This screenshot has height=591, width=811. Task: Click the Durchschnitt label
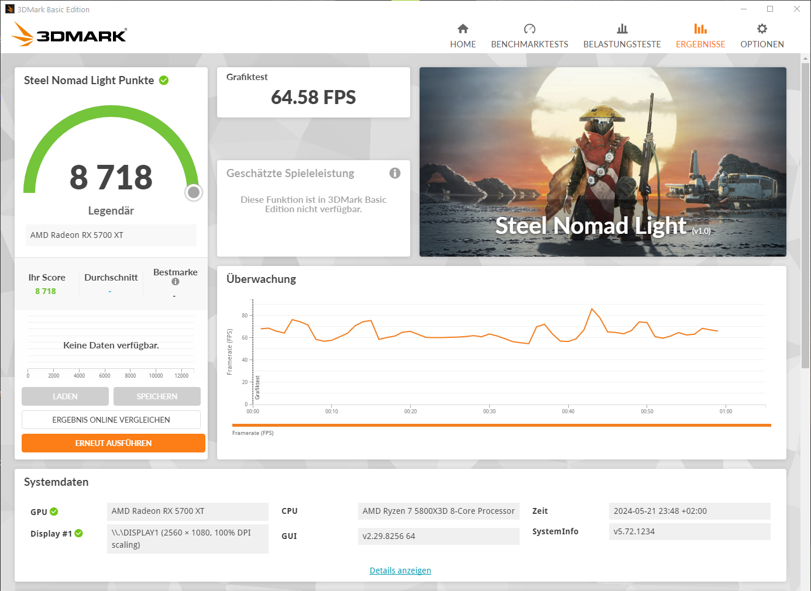tap(111, 278)
